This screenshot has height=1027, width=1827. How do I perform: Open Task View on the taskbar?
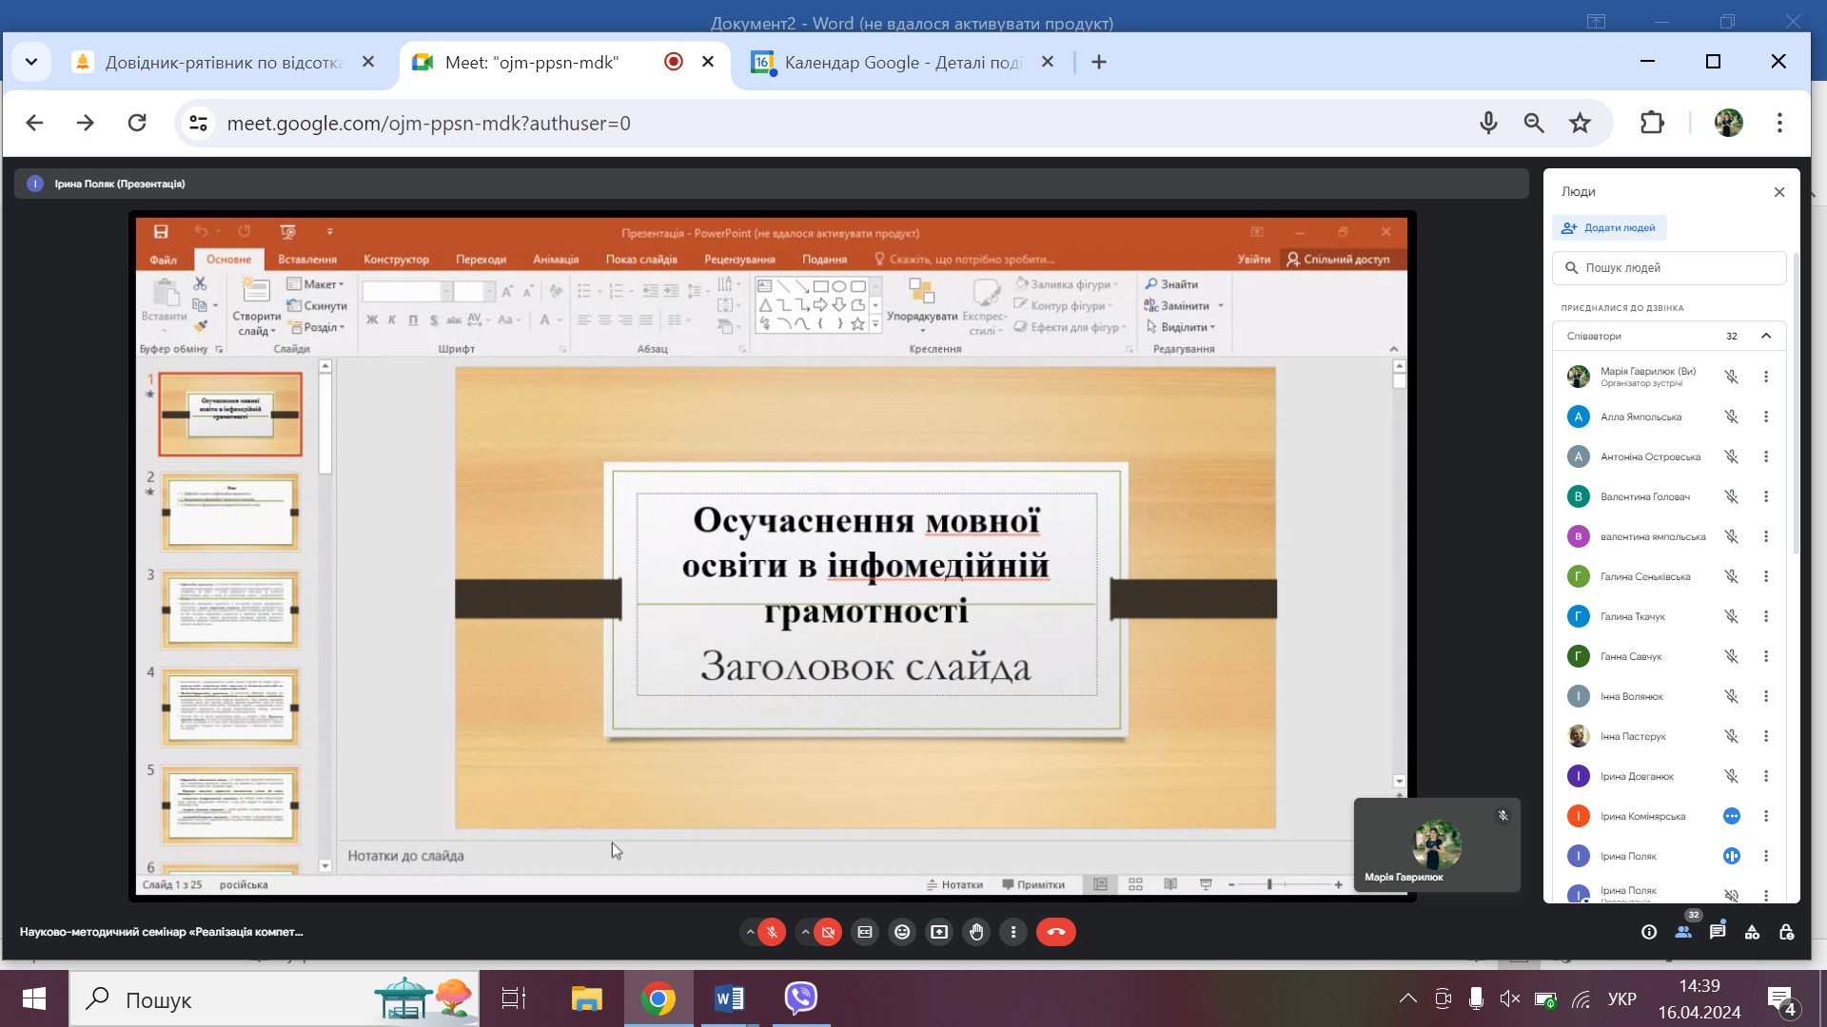click(x=514, y=998)
